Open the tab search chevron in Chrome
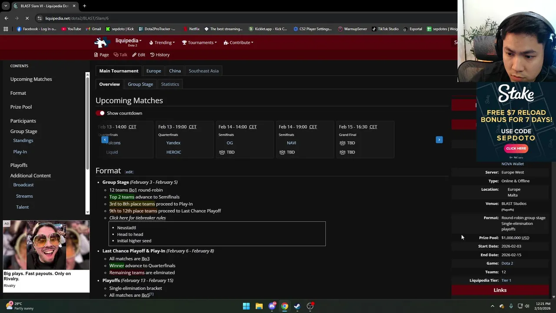Viewport: 556px width, 313px height. (x=6, y=6)
